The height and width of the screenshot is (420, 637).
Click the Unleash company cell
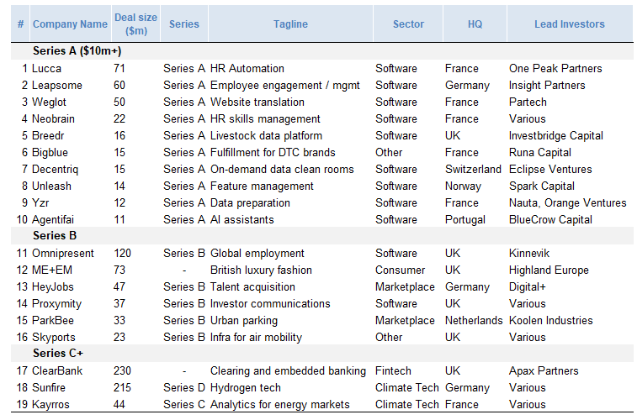click(51, 186)
